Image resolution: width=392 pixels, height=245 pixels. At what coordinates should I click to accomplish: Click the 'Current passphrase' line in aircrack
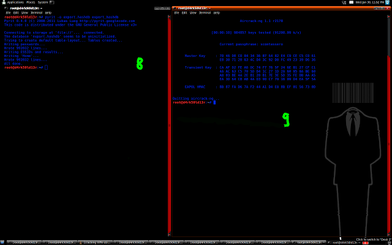(x=251, y=44)
